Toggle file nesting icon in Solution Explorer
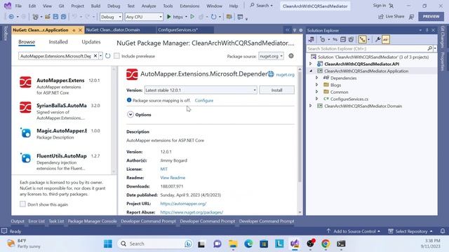 click(x=363, y=40)
